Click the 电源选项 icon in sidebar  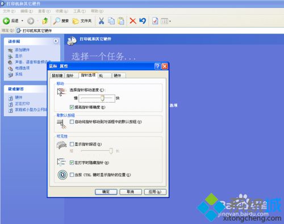coord(10,69)
